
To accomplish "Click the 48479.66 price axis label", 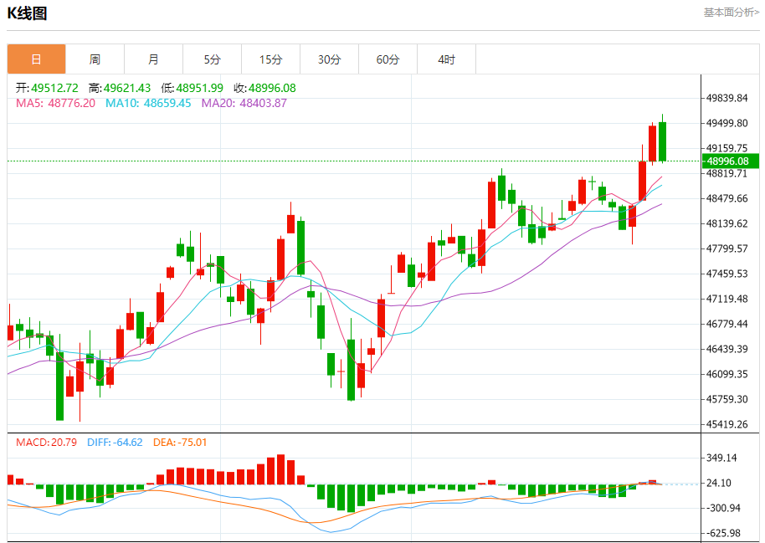I will pos(727,198).
